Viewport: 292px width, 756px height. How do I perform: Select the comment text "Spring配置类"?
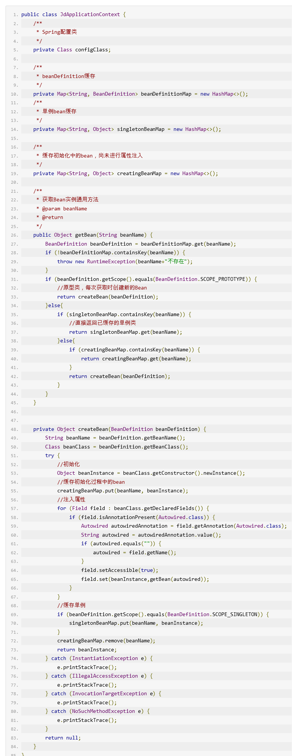coord(59,32)
